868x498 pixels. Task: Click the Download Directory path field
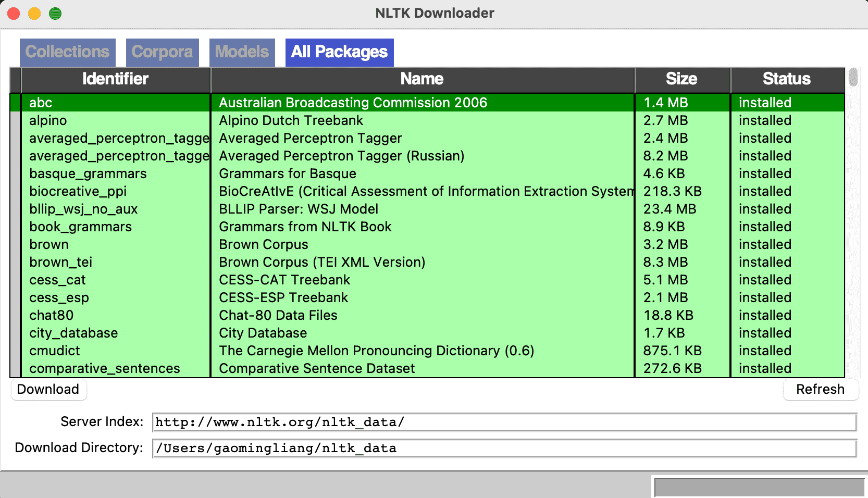pyautogui.click(x=504, y=448)
